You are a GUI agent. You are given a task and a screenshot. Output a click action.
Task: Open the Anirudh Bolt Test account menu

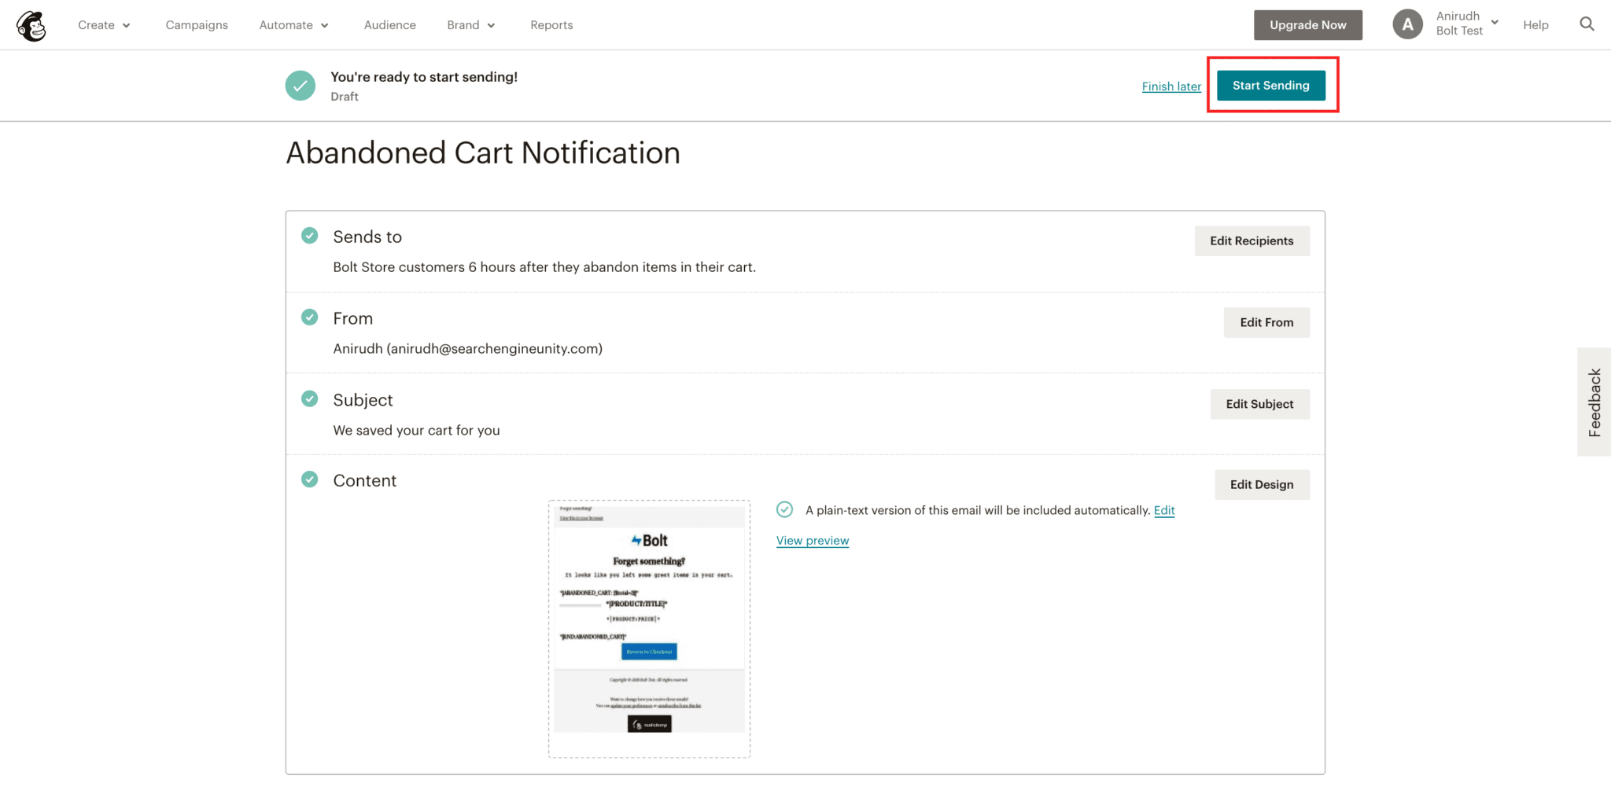coord(1466,24)
